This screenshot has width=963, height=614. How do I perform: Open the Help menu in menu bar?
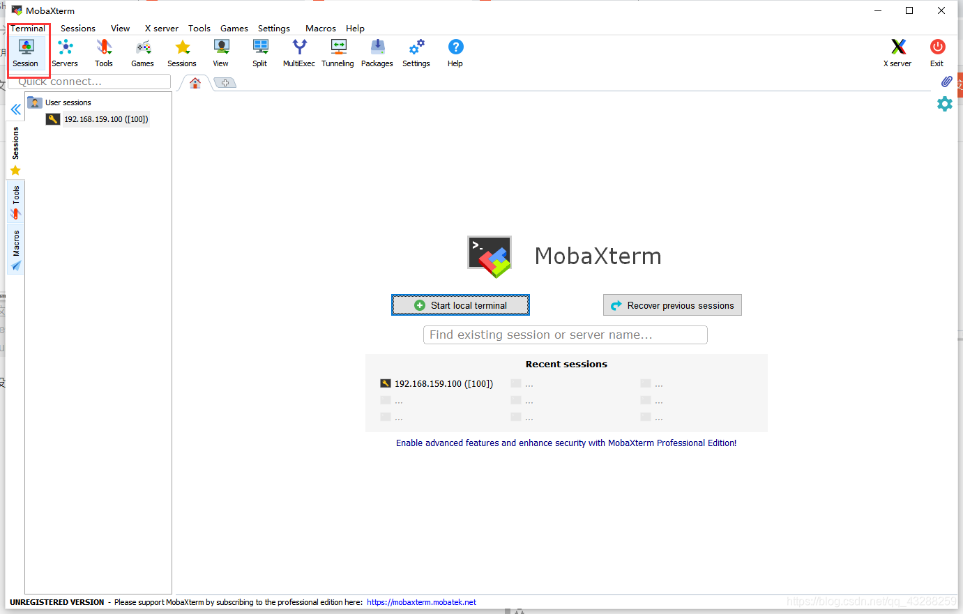pyautogui.click(x=356, y=29)
